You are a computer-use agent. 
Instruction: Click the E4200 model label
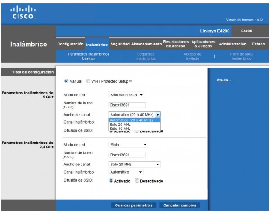click(x=247, y=31)
